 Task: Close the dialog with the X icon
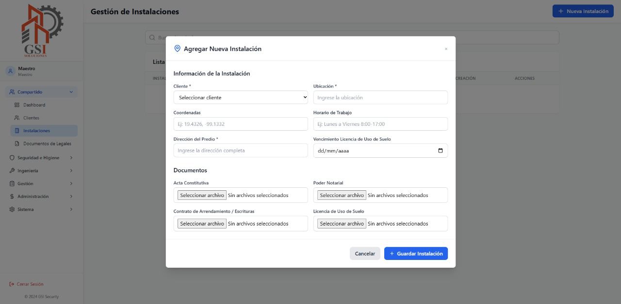click(x=446, y=49)
